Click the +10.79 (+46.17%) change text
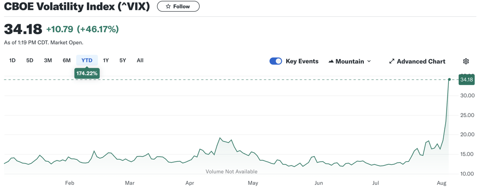This screenshot has width=479, height=187. (83, 30)
